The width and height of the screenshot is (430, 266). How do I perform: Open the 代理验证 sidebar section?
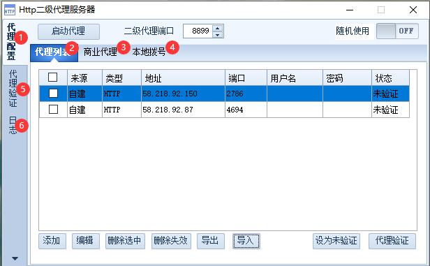coord(13,88)
